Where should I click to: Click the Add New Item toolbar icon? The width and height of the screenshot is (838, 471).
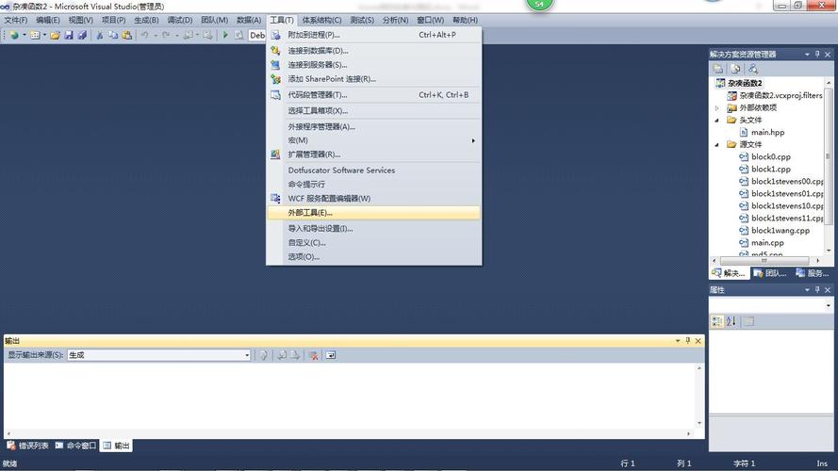click(35, 35)
